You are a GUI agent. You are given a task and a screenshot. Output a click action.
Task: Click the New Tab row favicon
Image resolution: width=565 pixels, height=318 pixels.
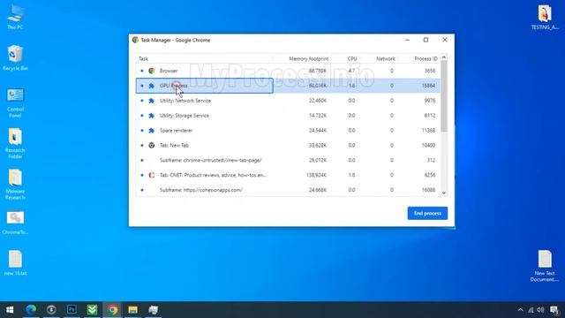pos(152,145)
